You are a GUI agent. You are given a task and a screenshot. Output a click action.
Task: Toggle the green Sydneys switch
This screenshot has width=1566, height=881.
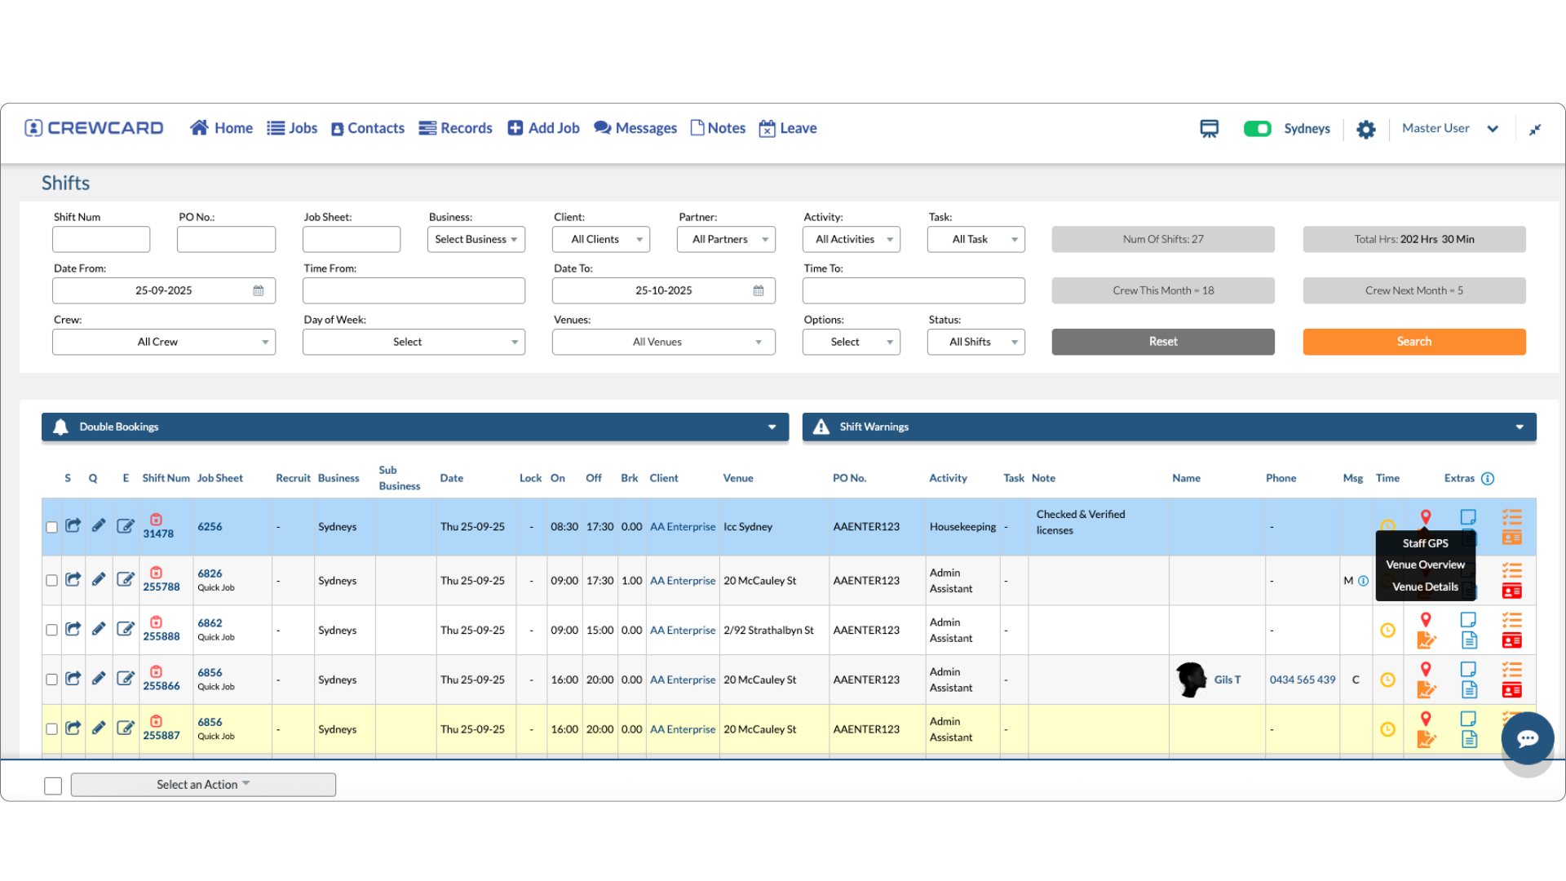pyautogui.click(x=1257, y=129)
